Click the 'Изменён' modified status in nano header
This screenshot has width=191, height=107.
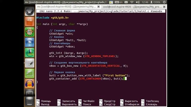click(156, 11)
